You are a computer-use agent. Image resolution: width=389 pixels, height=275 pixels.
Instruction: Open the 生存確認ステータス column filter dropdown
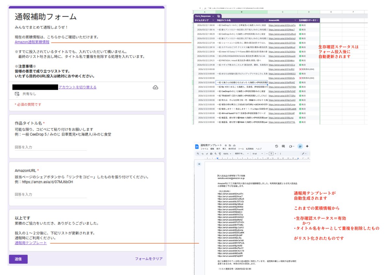pos(317,20)
